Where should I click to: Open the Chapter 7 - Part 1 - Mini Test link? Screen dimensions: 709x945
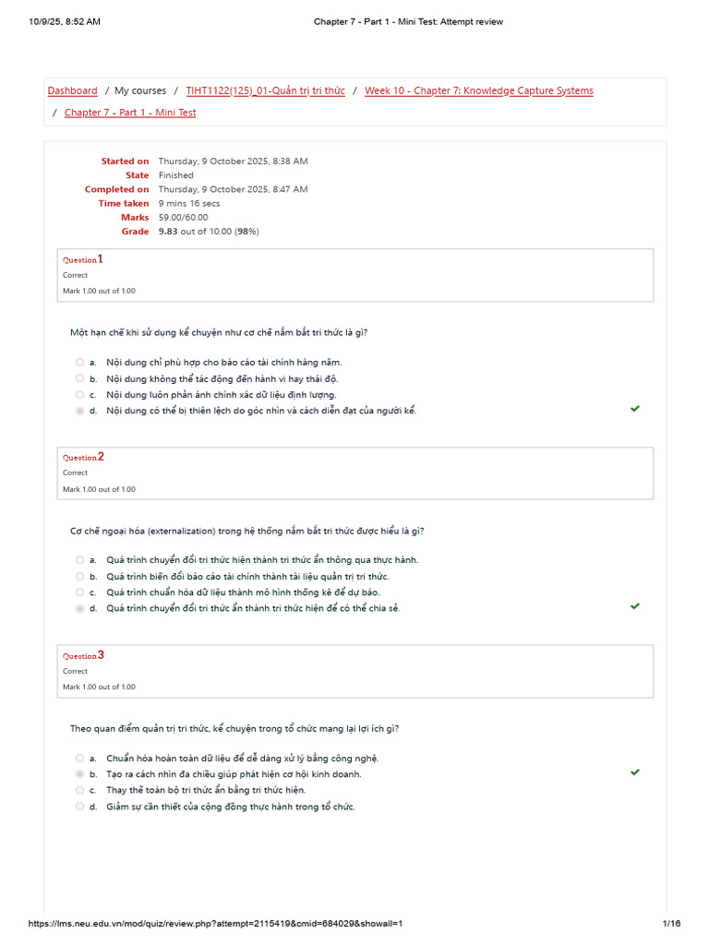[130, 112]
